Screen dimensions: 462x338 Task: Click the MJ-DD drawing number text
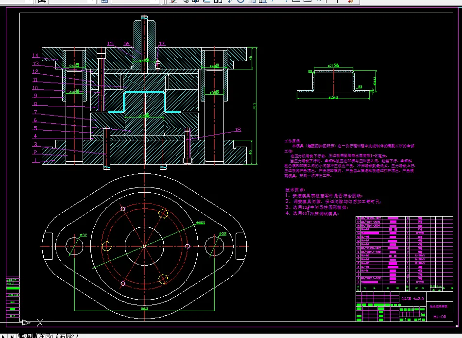pos(440,317)
